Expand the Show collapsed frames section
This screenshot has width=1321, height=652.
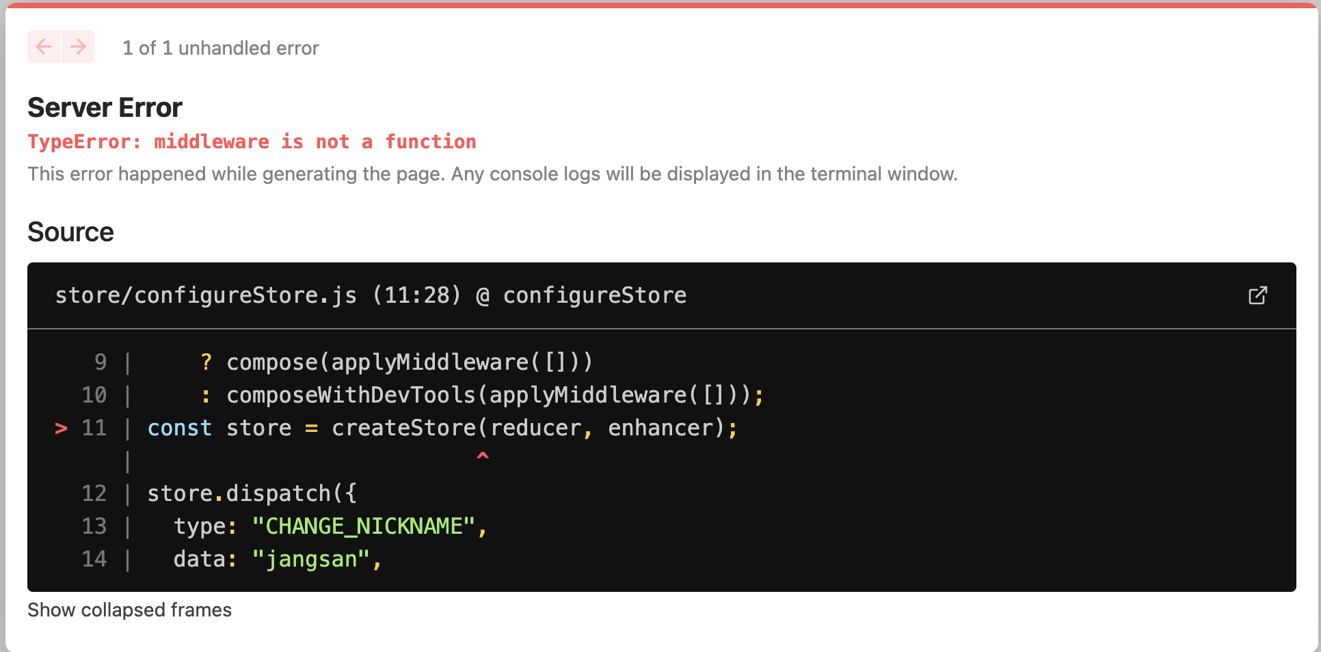tap(129, 610)
